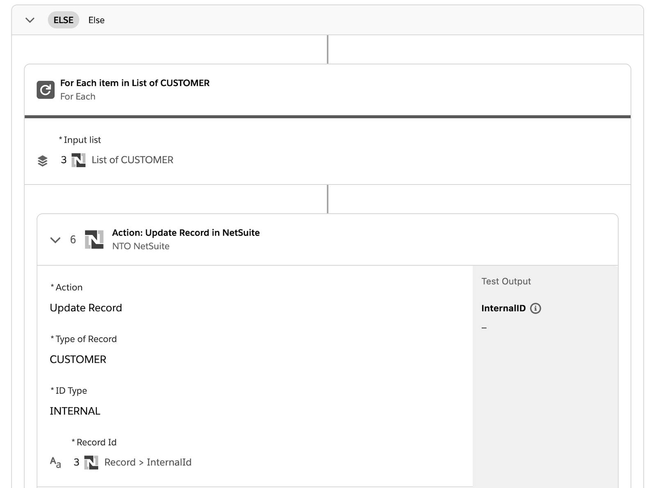Select the List of CUSTOMER input value
Image resolution: width=656 pixels, height=488 pixels.
pos(132,160)
